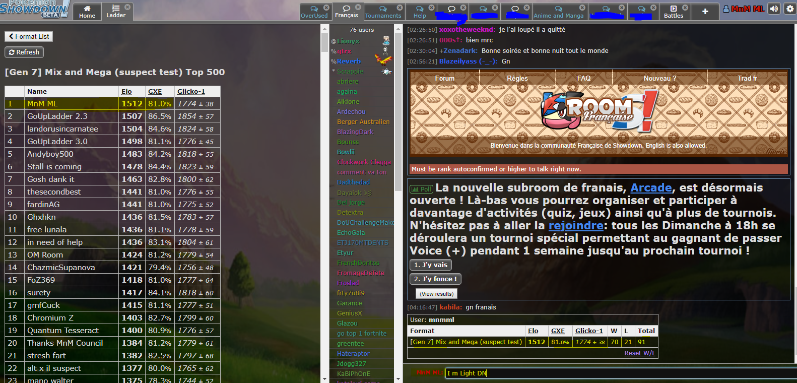Refresh the ladder rankings
Viewport: 797px width, 383px height.
[x=24, y=52]
